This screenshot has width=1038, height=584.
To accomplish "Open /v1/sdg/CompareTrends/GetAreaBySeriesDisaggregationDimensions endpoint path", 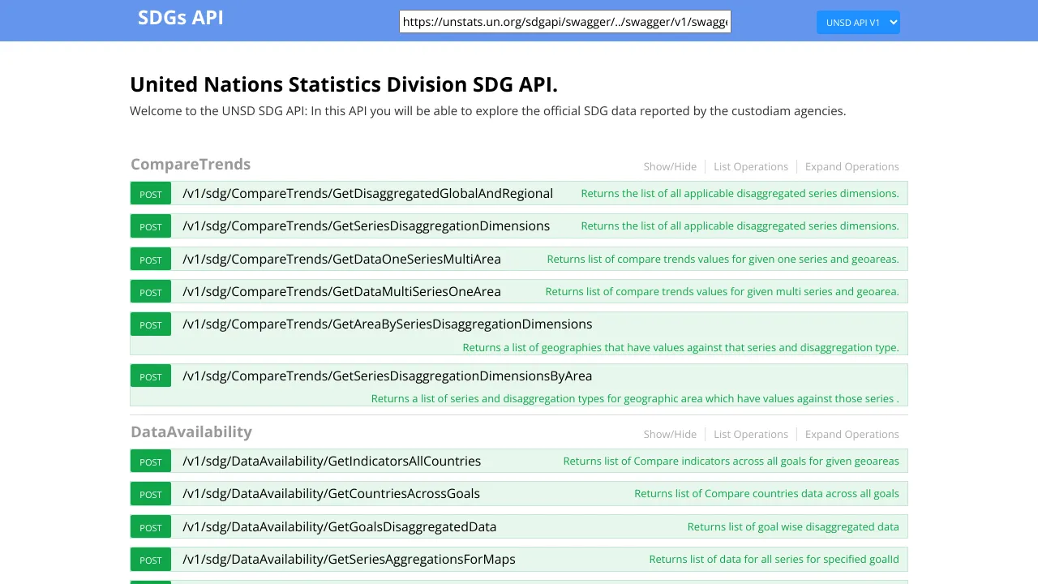I will point(387,324).
